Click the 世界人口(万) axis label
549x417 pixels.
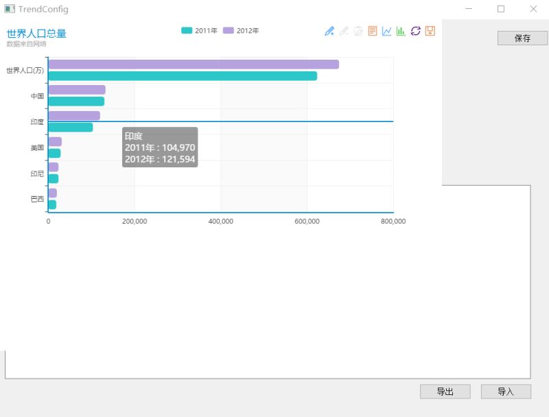pyautogui.click(x=26, y=69)
